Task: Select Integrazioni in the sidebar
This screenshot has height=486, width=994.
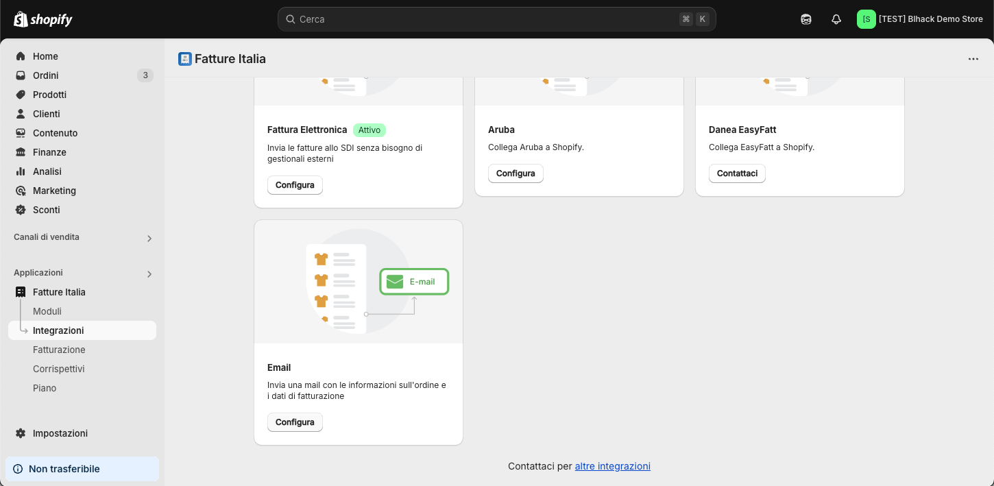Action: 82,330
